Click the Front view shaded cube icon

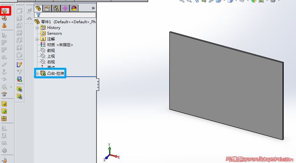pyautogui.click(x=19, y=11)
